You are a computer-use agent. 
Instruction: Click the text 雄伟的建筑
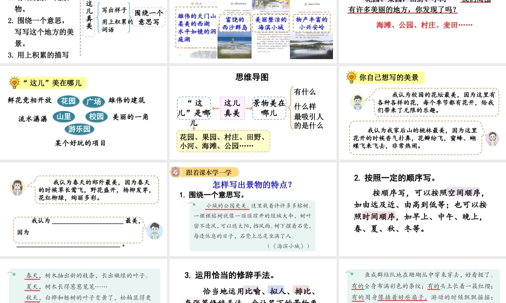pos(126,100)
